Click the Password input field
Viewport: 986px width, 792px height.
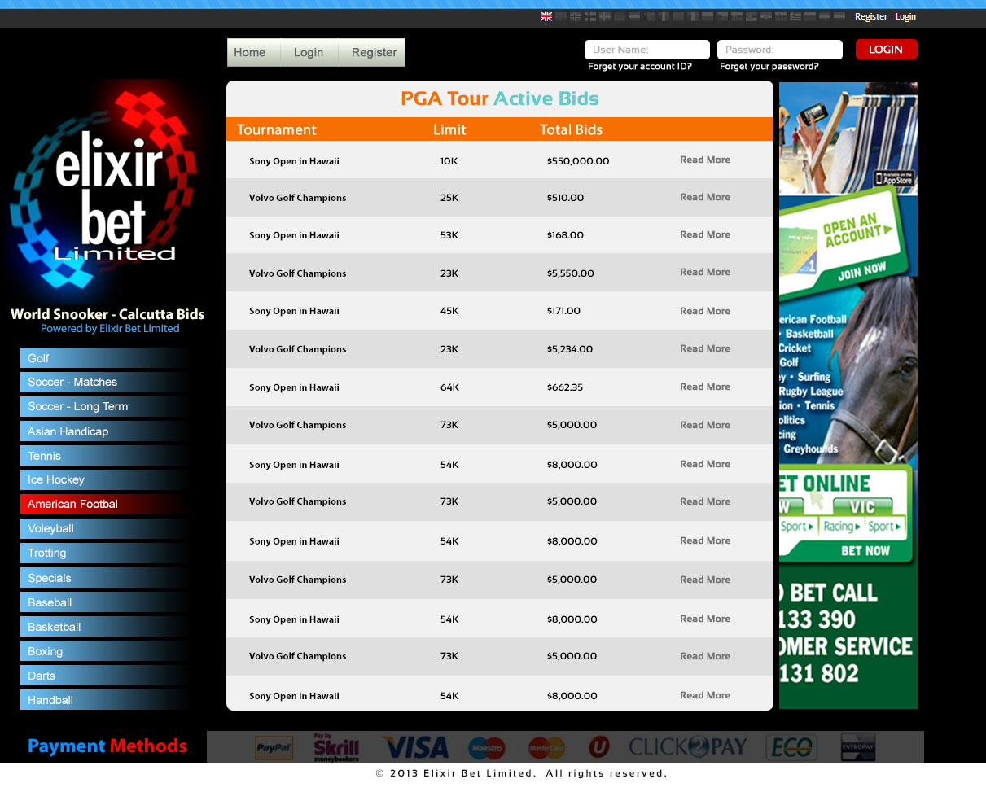(x=780, y=50)
